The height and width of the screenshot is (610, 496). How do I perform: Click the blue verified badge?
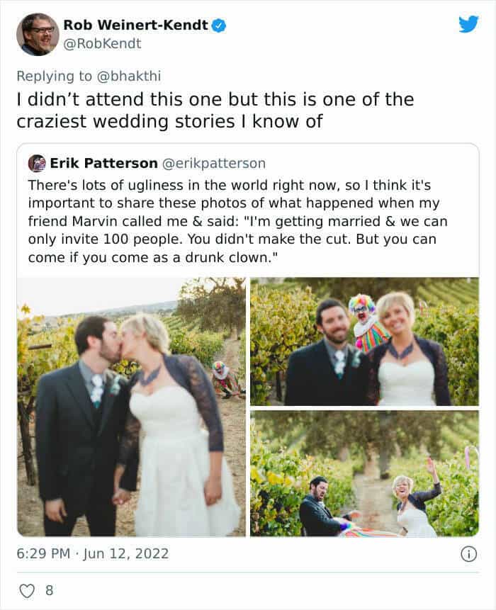tap(220, 26)
